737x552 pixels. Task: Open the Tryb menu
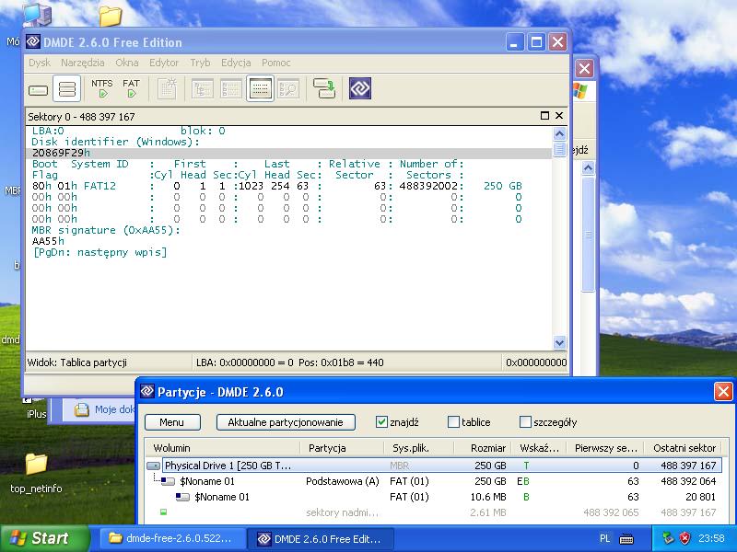coord(200,63)
